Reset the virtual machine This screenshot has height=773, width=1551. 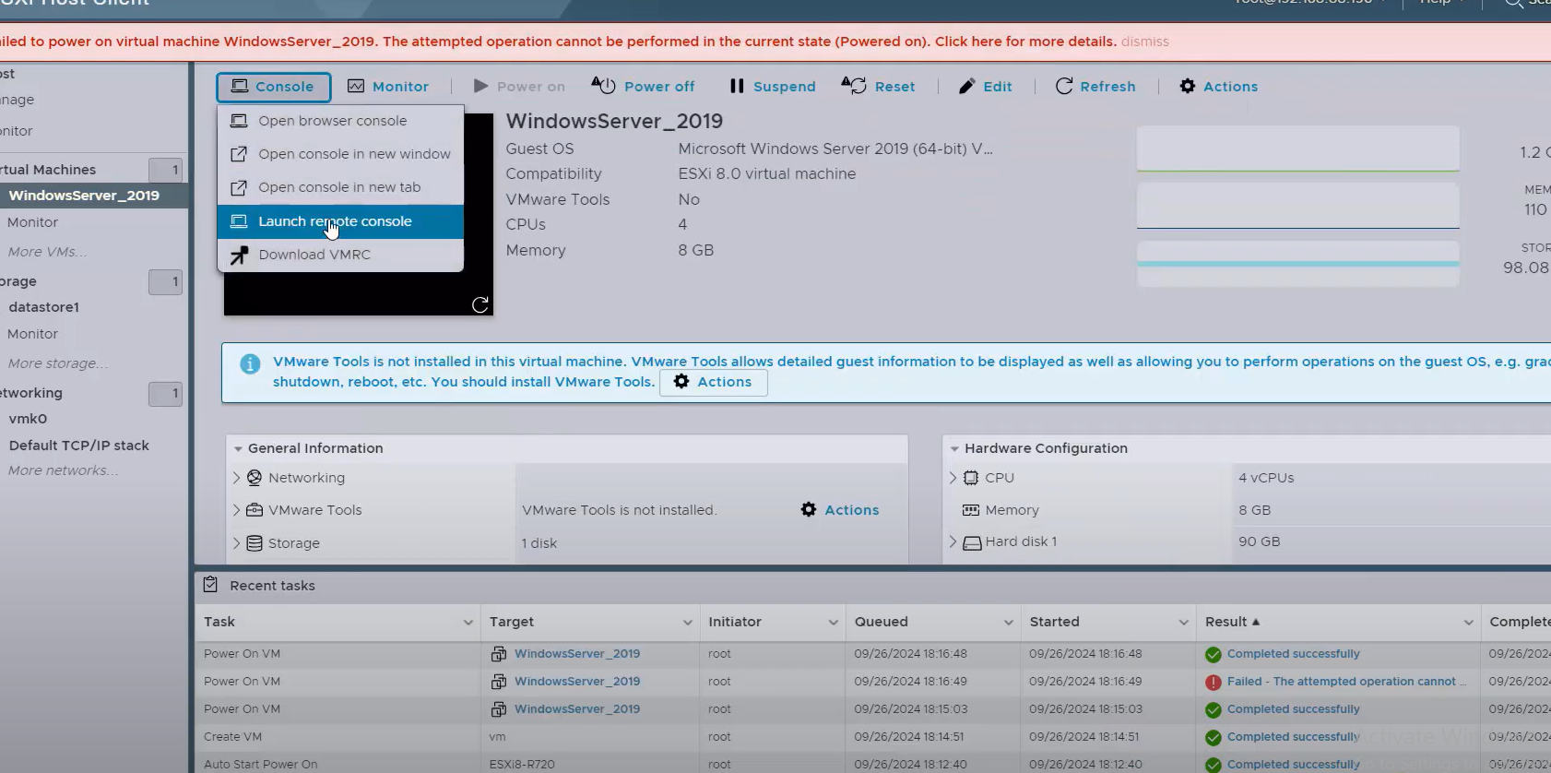tap(879, 87)
